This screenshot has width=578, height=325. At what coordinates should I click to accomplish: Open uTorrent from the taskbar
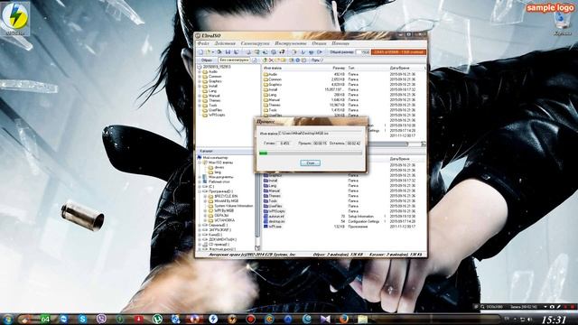tap(157, 319)
